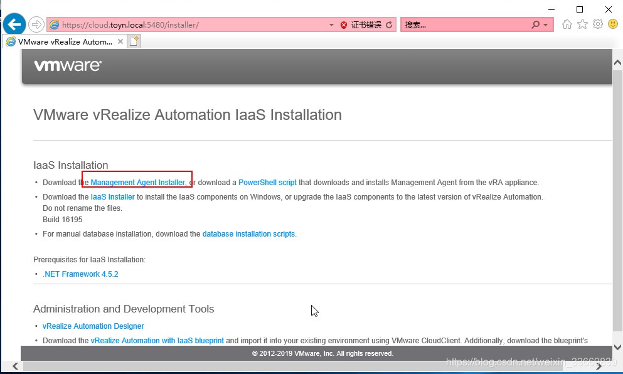Screen dimensions: 623x374
Task: Click the URL text in address bar
Action: click(130, 24)
